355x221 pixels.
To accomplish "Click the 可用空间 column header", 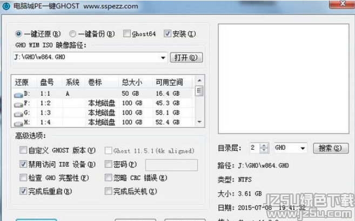I will [172, 82].
